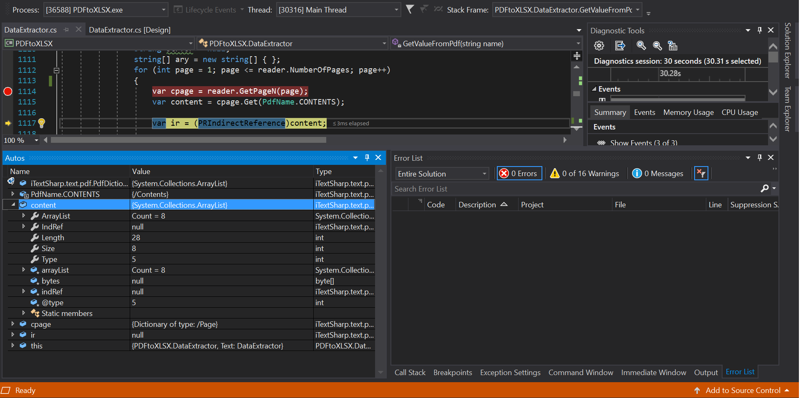Reset the diagnostics timeline view
The image size is (801, 398).
pyautogui.click(x=673, y=46)
